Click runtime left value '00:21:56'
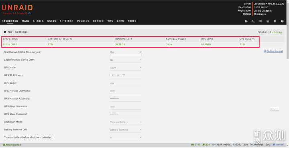289x148 pixels. [120, 44]
